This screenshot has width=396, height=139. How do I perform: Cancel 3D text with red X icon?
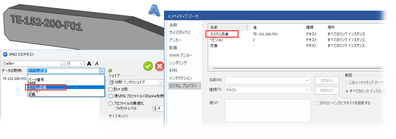point(160,66)
